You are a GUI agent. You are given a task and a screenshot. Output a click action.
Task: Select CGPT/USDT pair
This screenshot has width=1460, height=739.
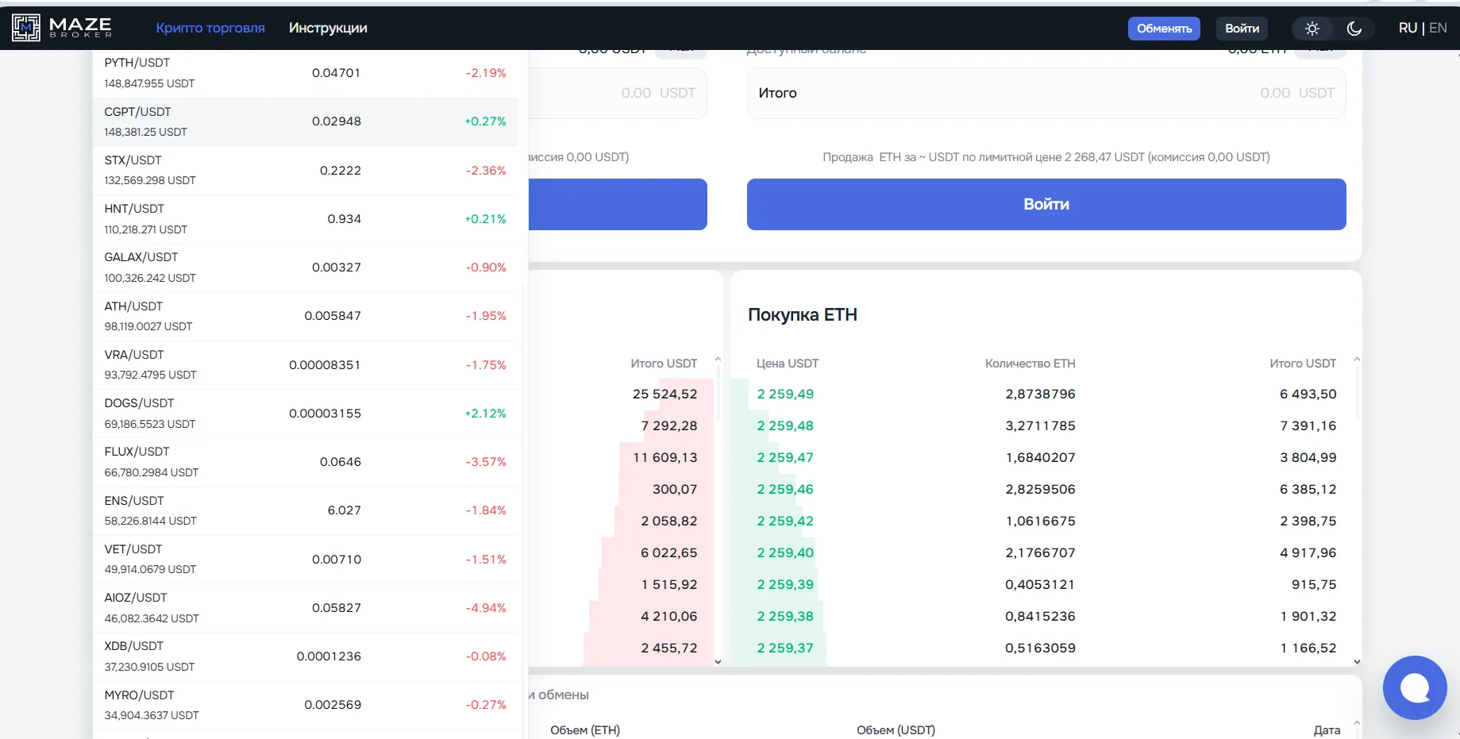click(x=306, y=121)
